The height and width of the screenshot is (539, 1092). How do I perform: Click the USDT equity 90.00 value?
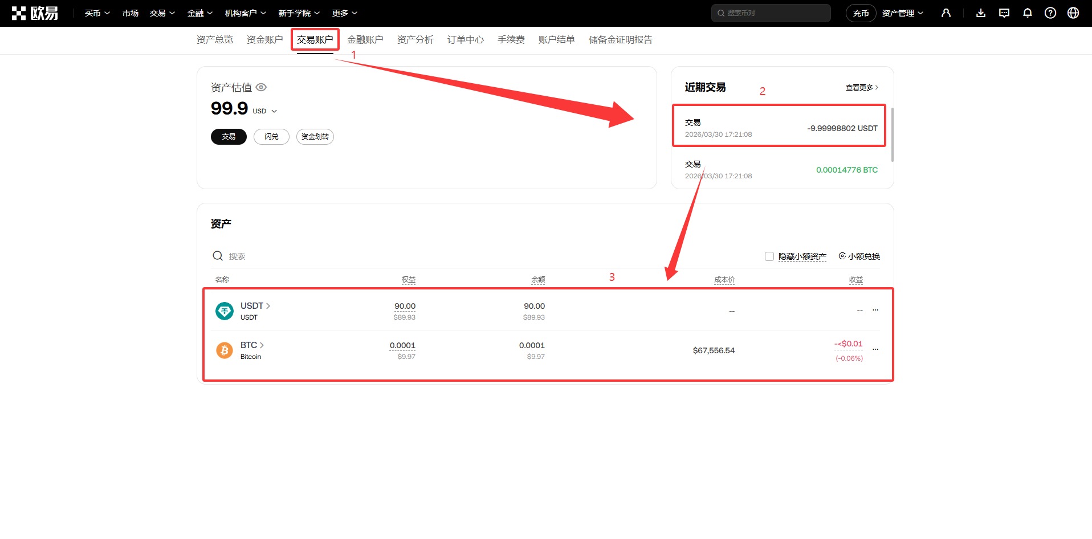(x=405, y=307)
